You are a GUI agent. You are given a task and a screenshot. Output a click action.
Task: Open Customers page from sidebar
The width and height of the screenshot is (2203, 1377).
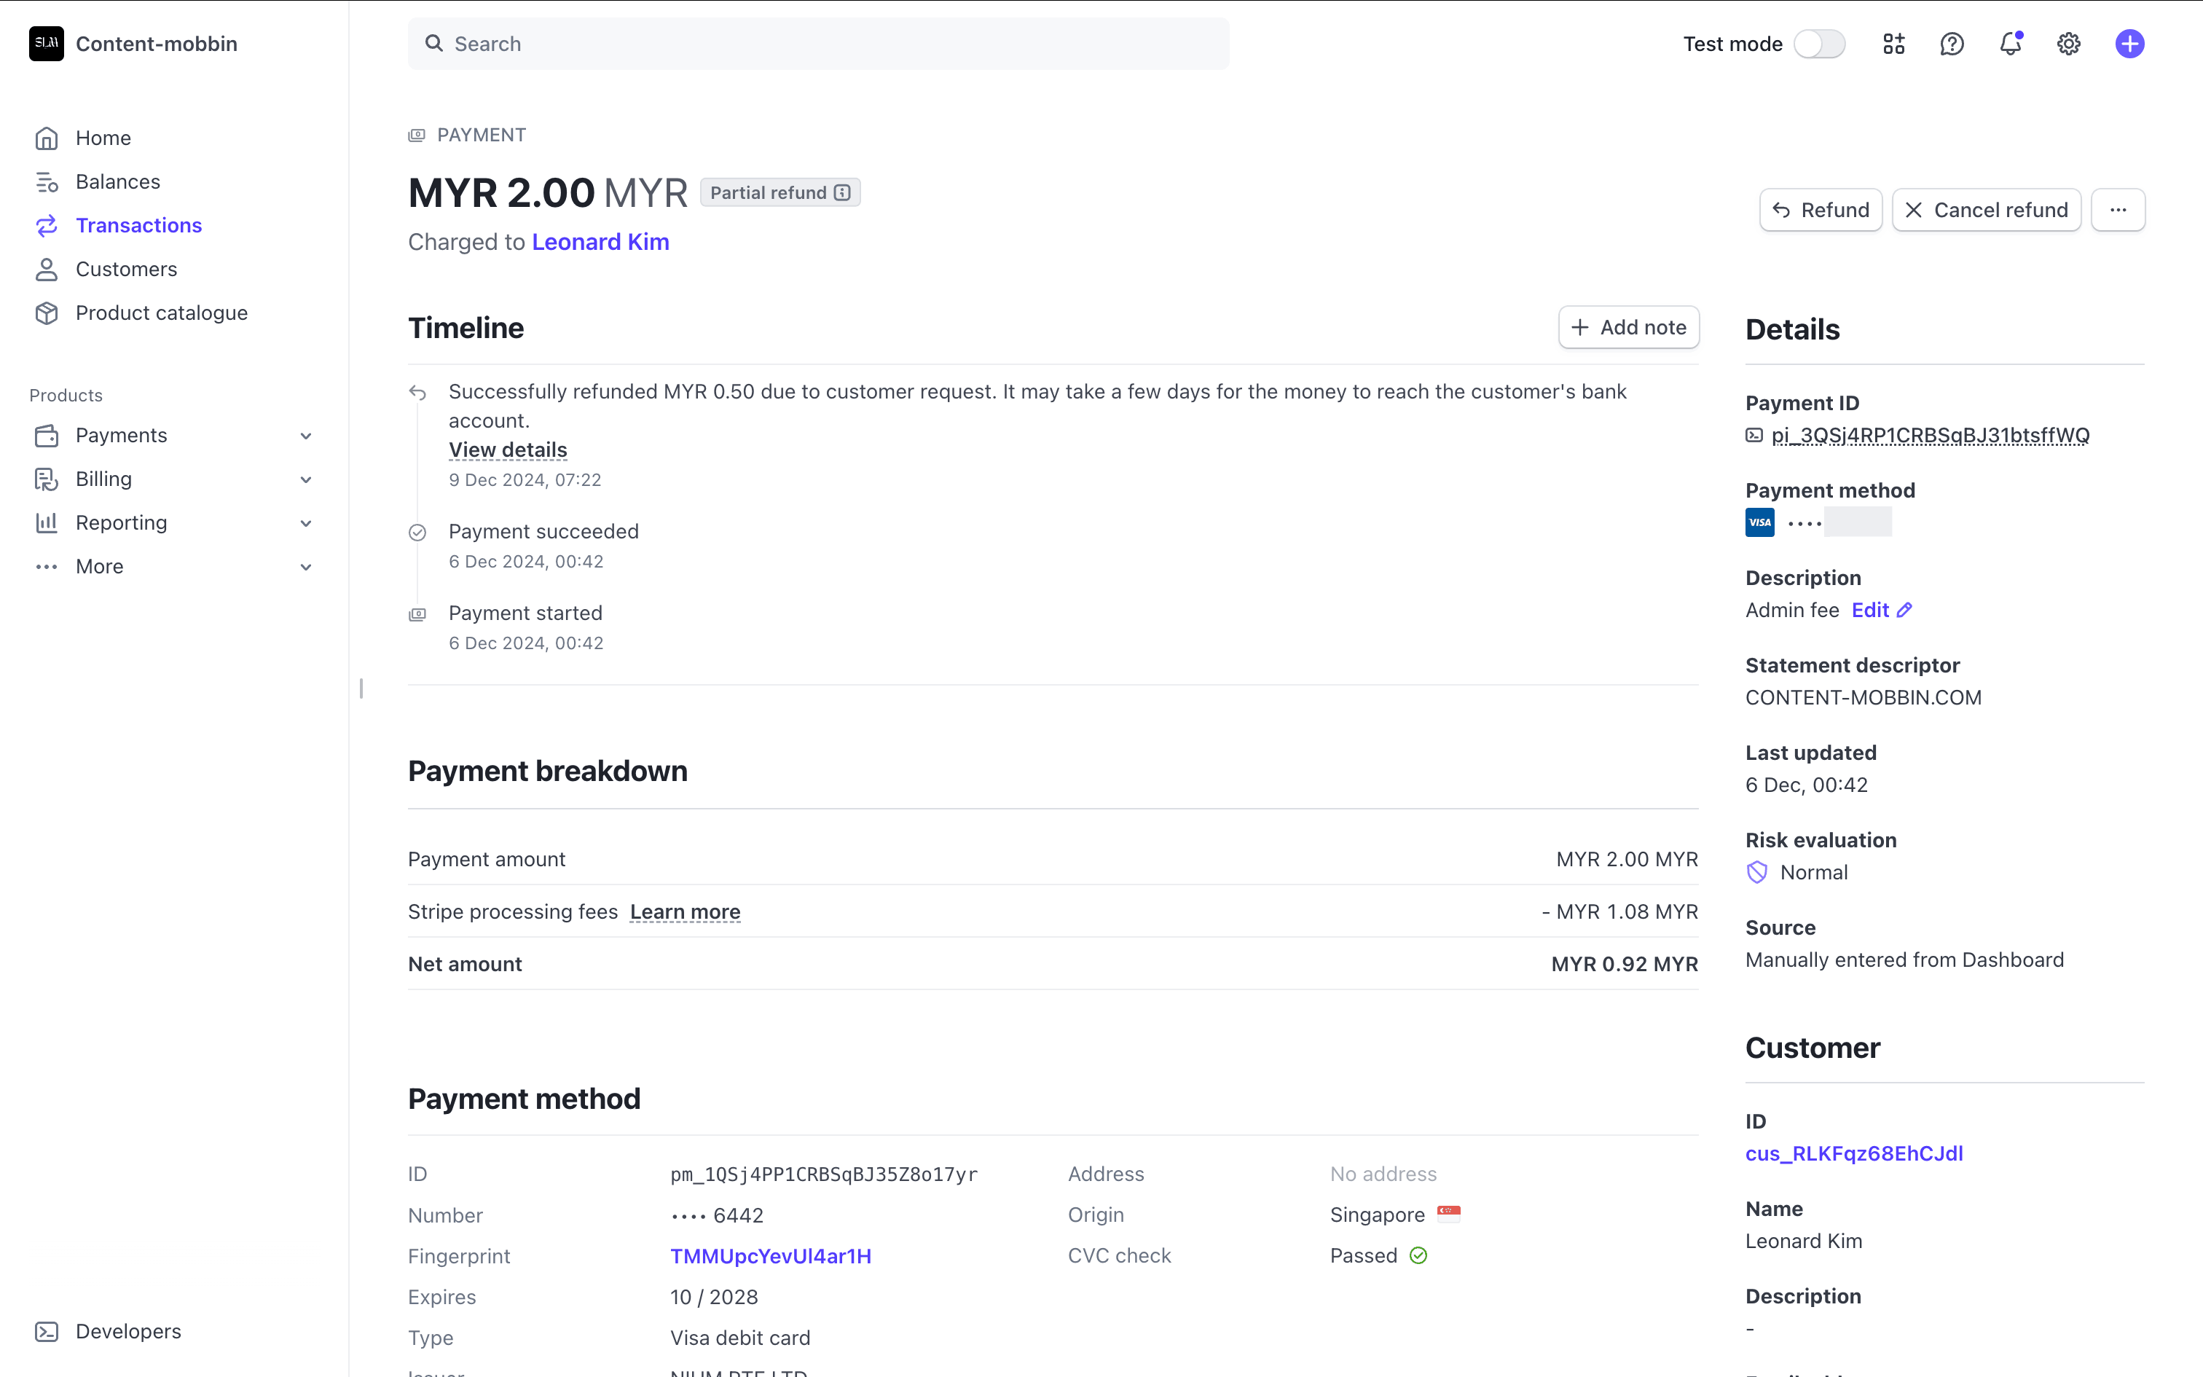pos(125,270)
